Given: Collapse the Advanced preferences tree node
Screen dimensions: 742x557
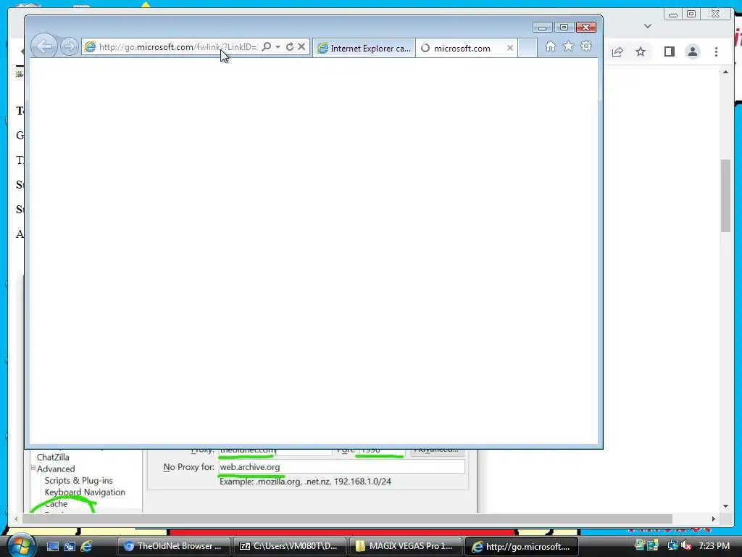Looking at the screenshot, I should tap(33, 468).
